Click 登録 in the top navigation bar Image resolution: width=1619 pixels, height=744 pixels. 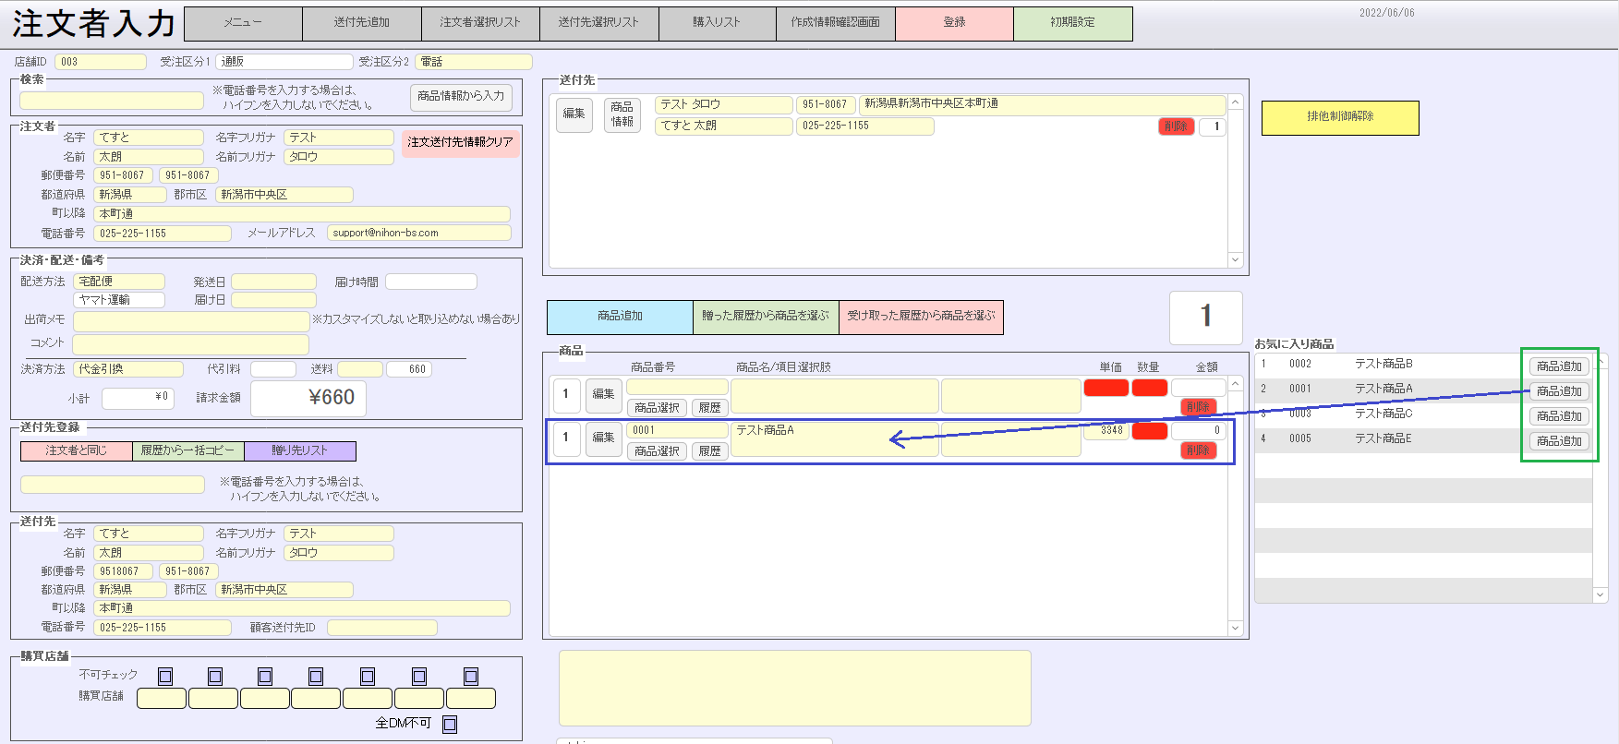954,23
